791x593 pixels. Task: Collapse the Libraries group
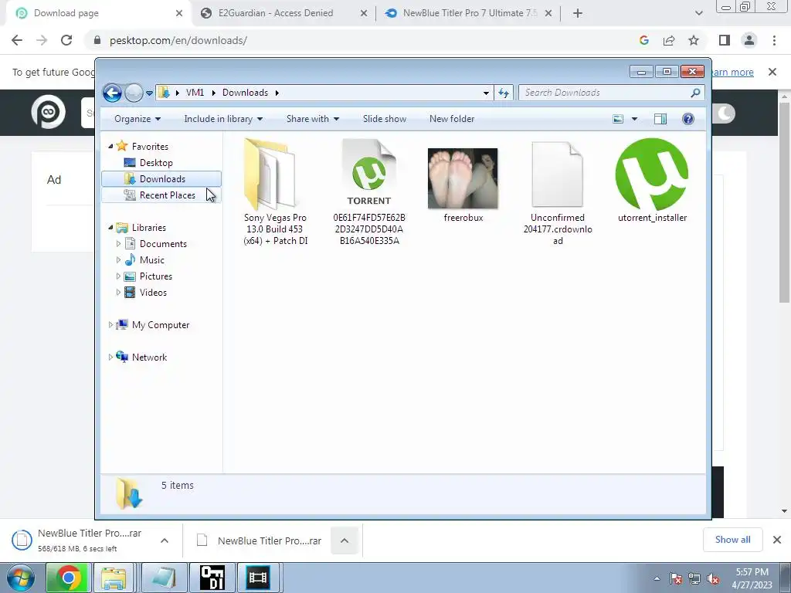pos(110,228)
